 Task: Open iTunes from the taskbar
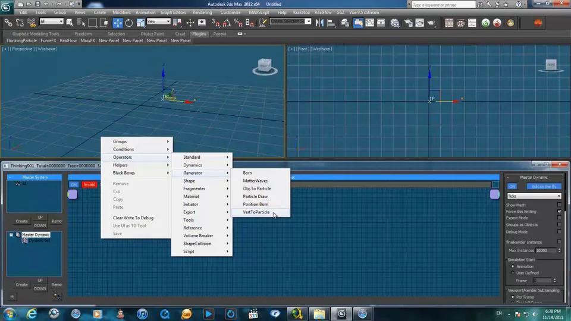142,313
